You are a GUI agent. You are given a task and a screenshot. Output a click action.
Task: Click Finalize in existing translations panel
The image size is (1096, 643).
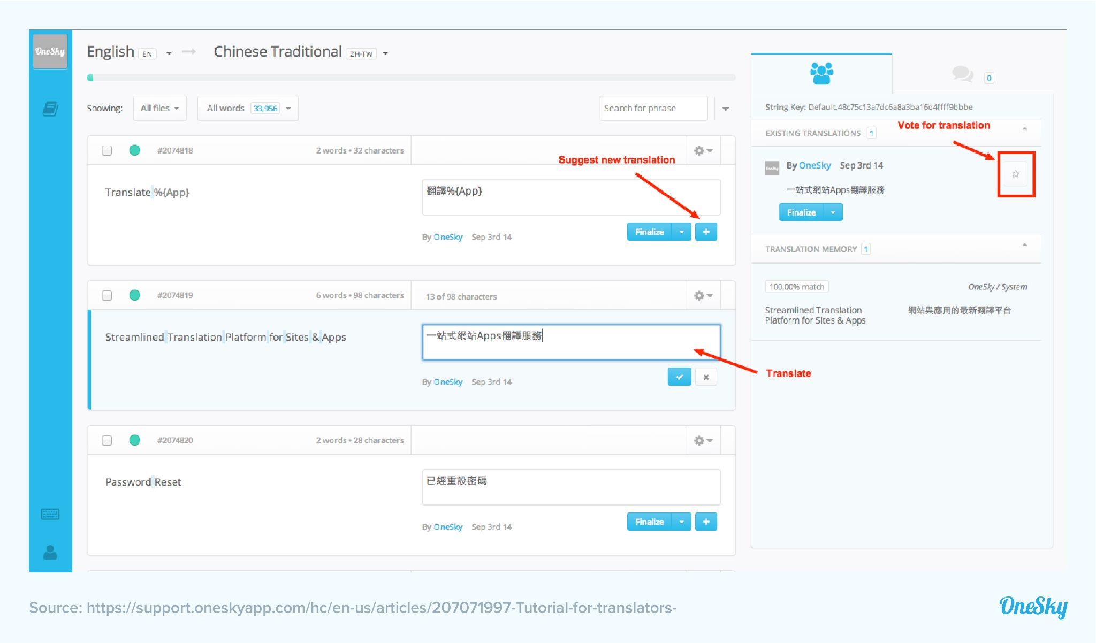(x=801, y=212)
